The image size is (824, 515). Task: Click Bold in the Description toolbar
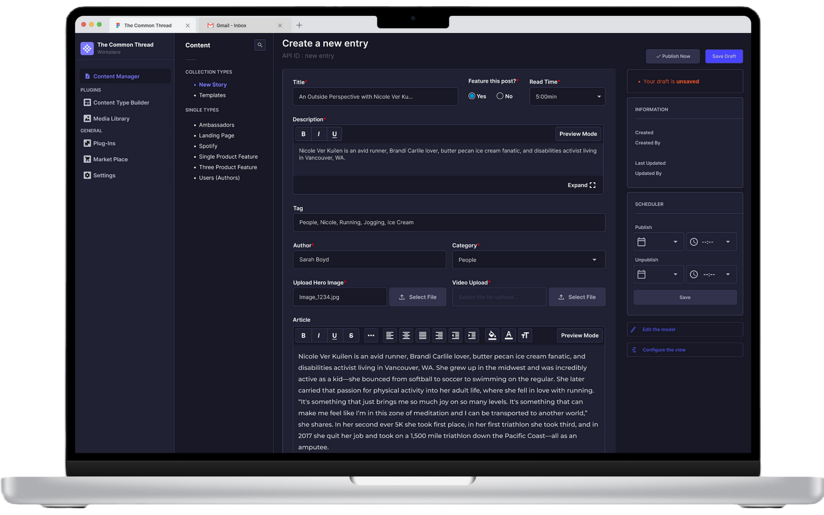click(303, 134)
